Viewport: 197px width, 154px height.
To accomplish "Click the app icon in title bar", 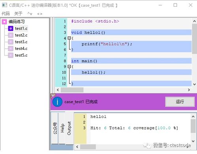I will 4,5.
